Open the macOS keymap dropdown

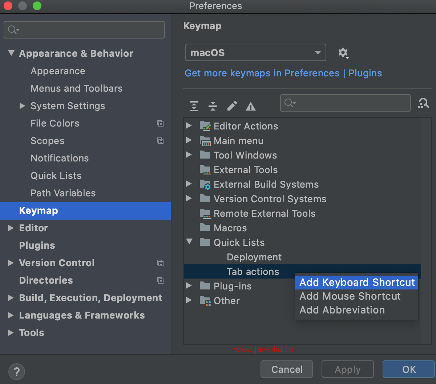coord(255,53)
